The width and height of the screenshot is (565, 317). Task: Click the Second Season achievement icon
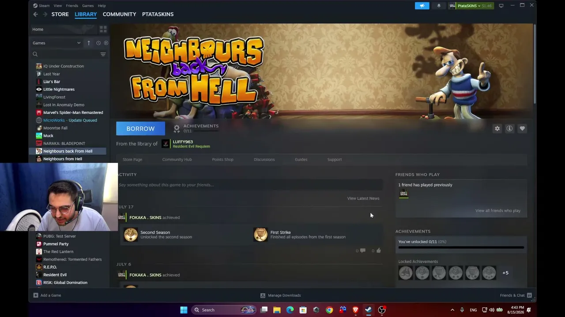pos(131,235)
